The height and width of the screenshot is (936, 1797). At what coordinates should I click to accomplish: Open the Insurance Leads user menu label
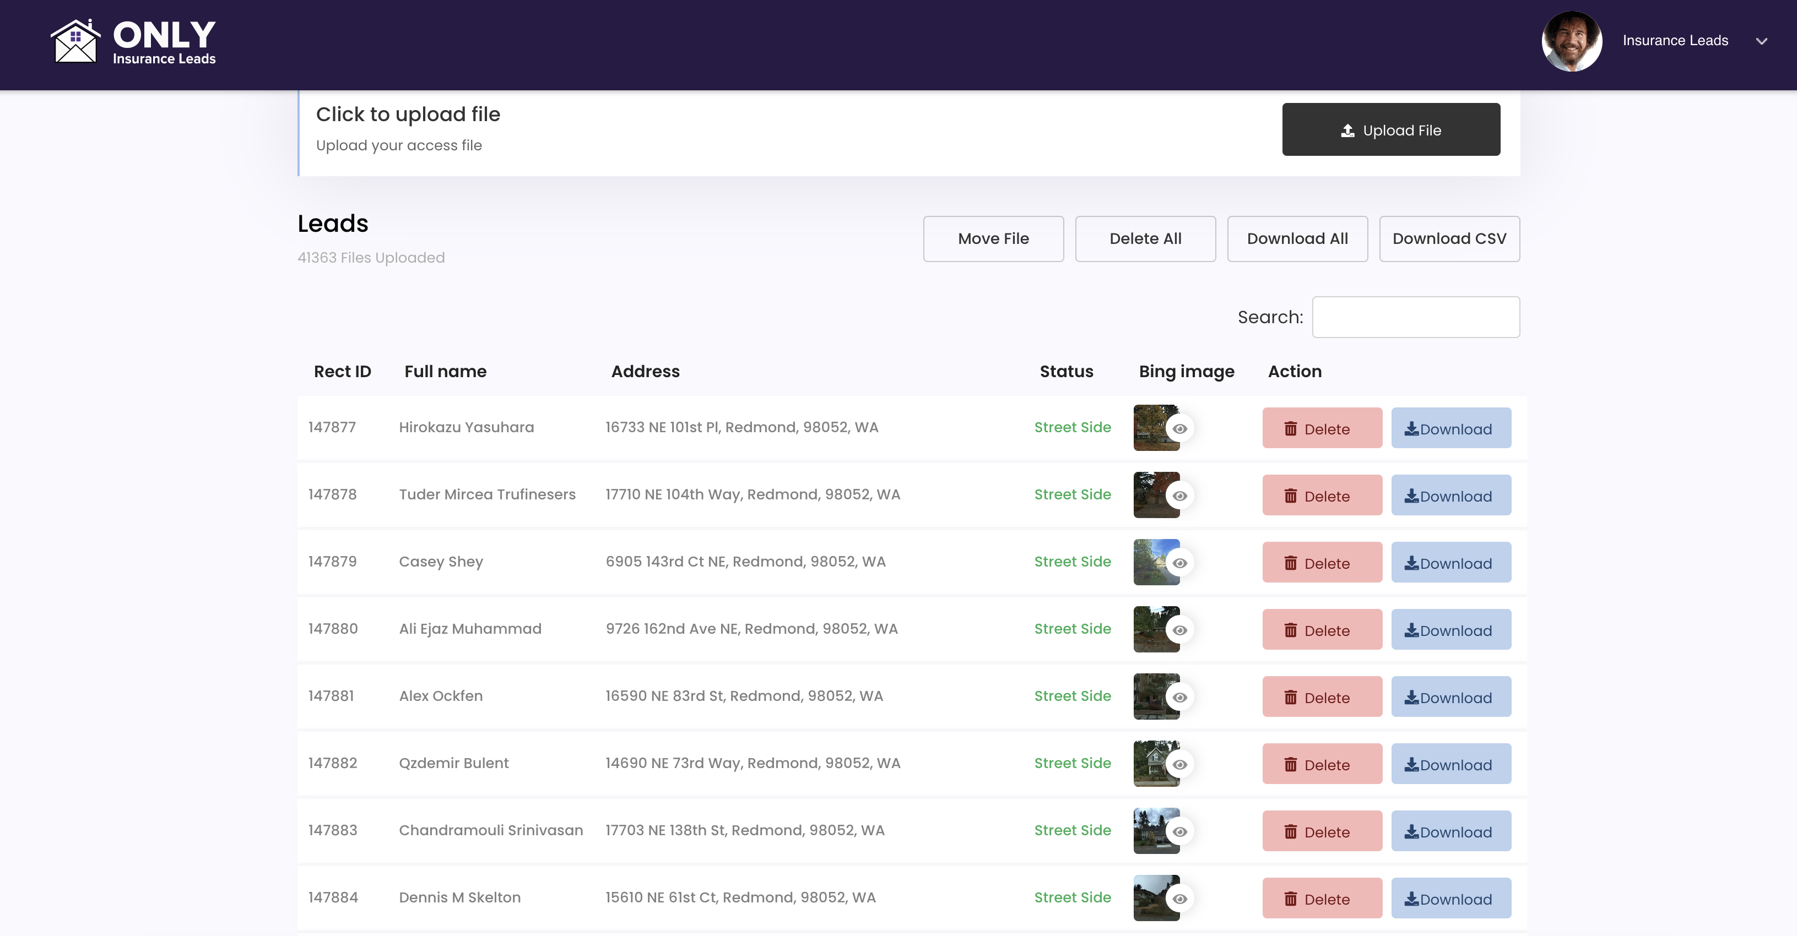coord(1675,40)
